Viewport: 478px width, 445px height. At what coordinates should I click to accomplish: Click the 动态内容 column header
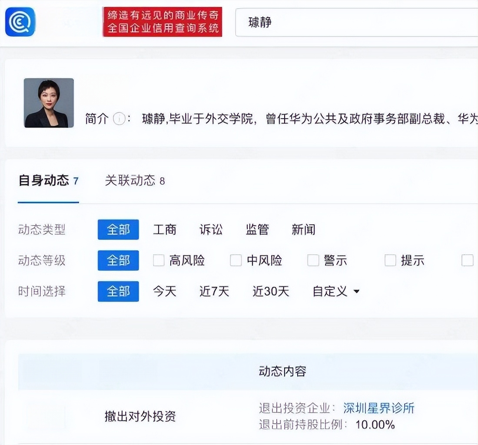(282, 371)
